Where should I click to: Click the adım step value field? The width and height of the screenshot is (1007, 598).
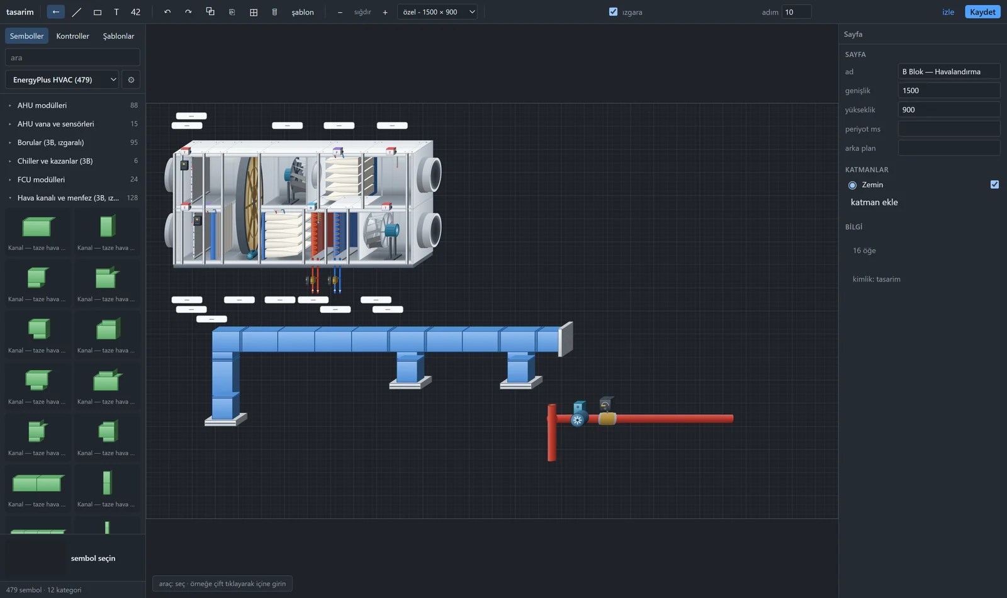(796, 12)
